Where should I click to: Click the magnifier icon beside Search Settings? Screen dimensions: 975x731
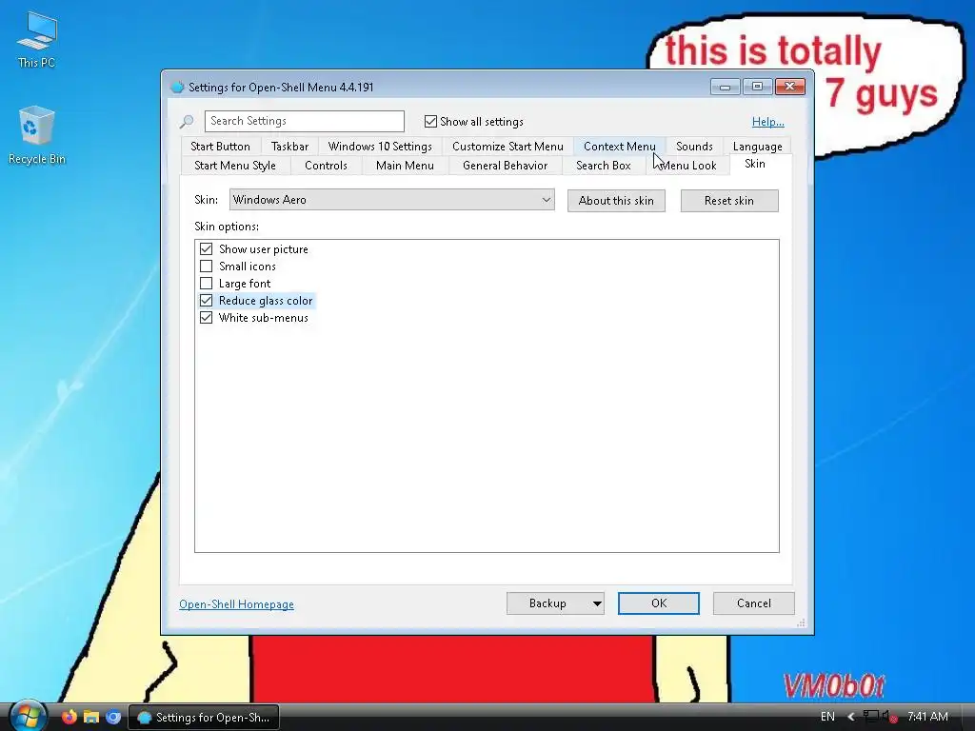click(187, 121)
